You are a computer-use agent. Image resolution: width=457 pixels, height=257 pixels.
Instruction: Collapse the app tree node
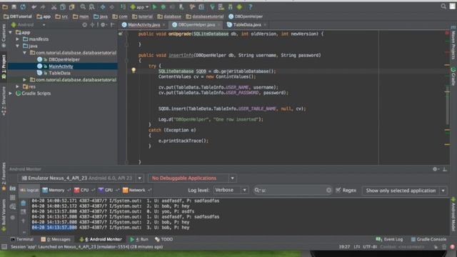pos(11,32)
